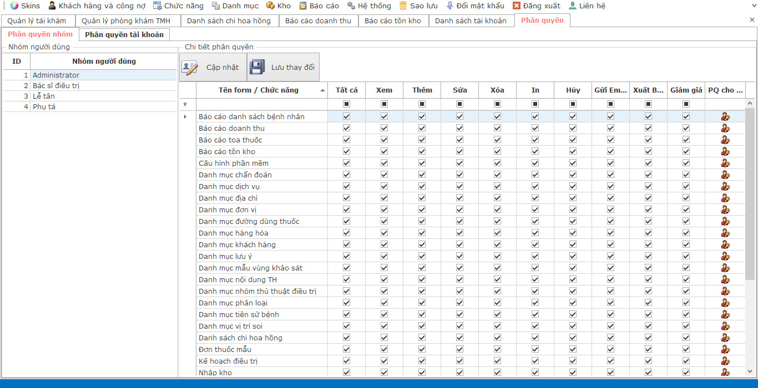Switch to Phân quyền tài khoản tab
The height and width of the screenshot is (388, 758).
[x=124, y=34]
